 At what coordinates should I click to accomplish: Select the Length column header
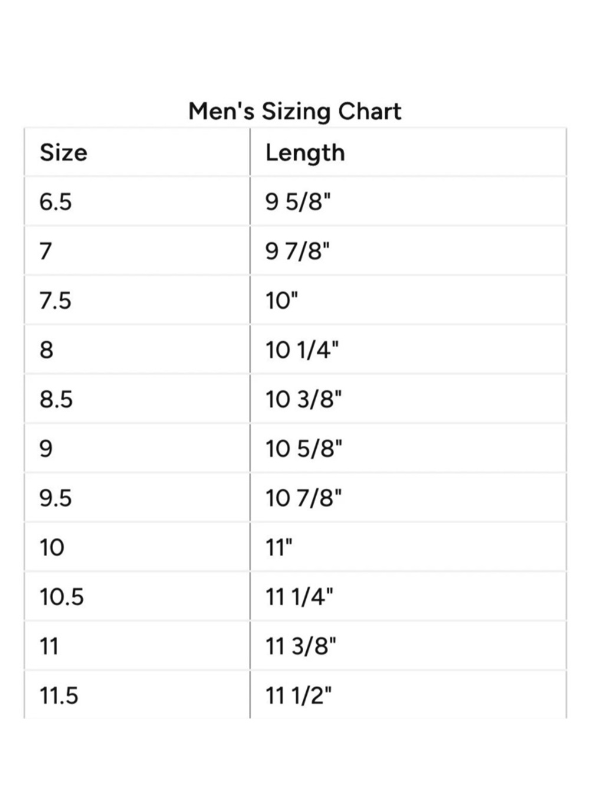click(x=408, y=152)
